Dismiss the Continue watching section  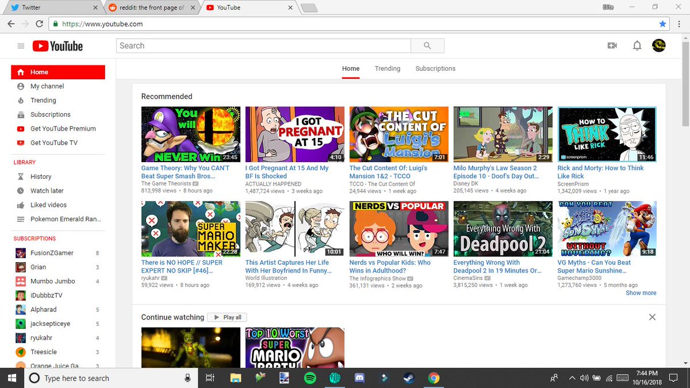652,317
